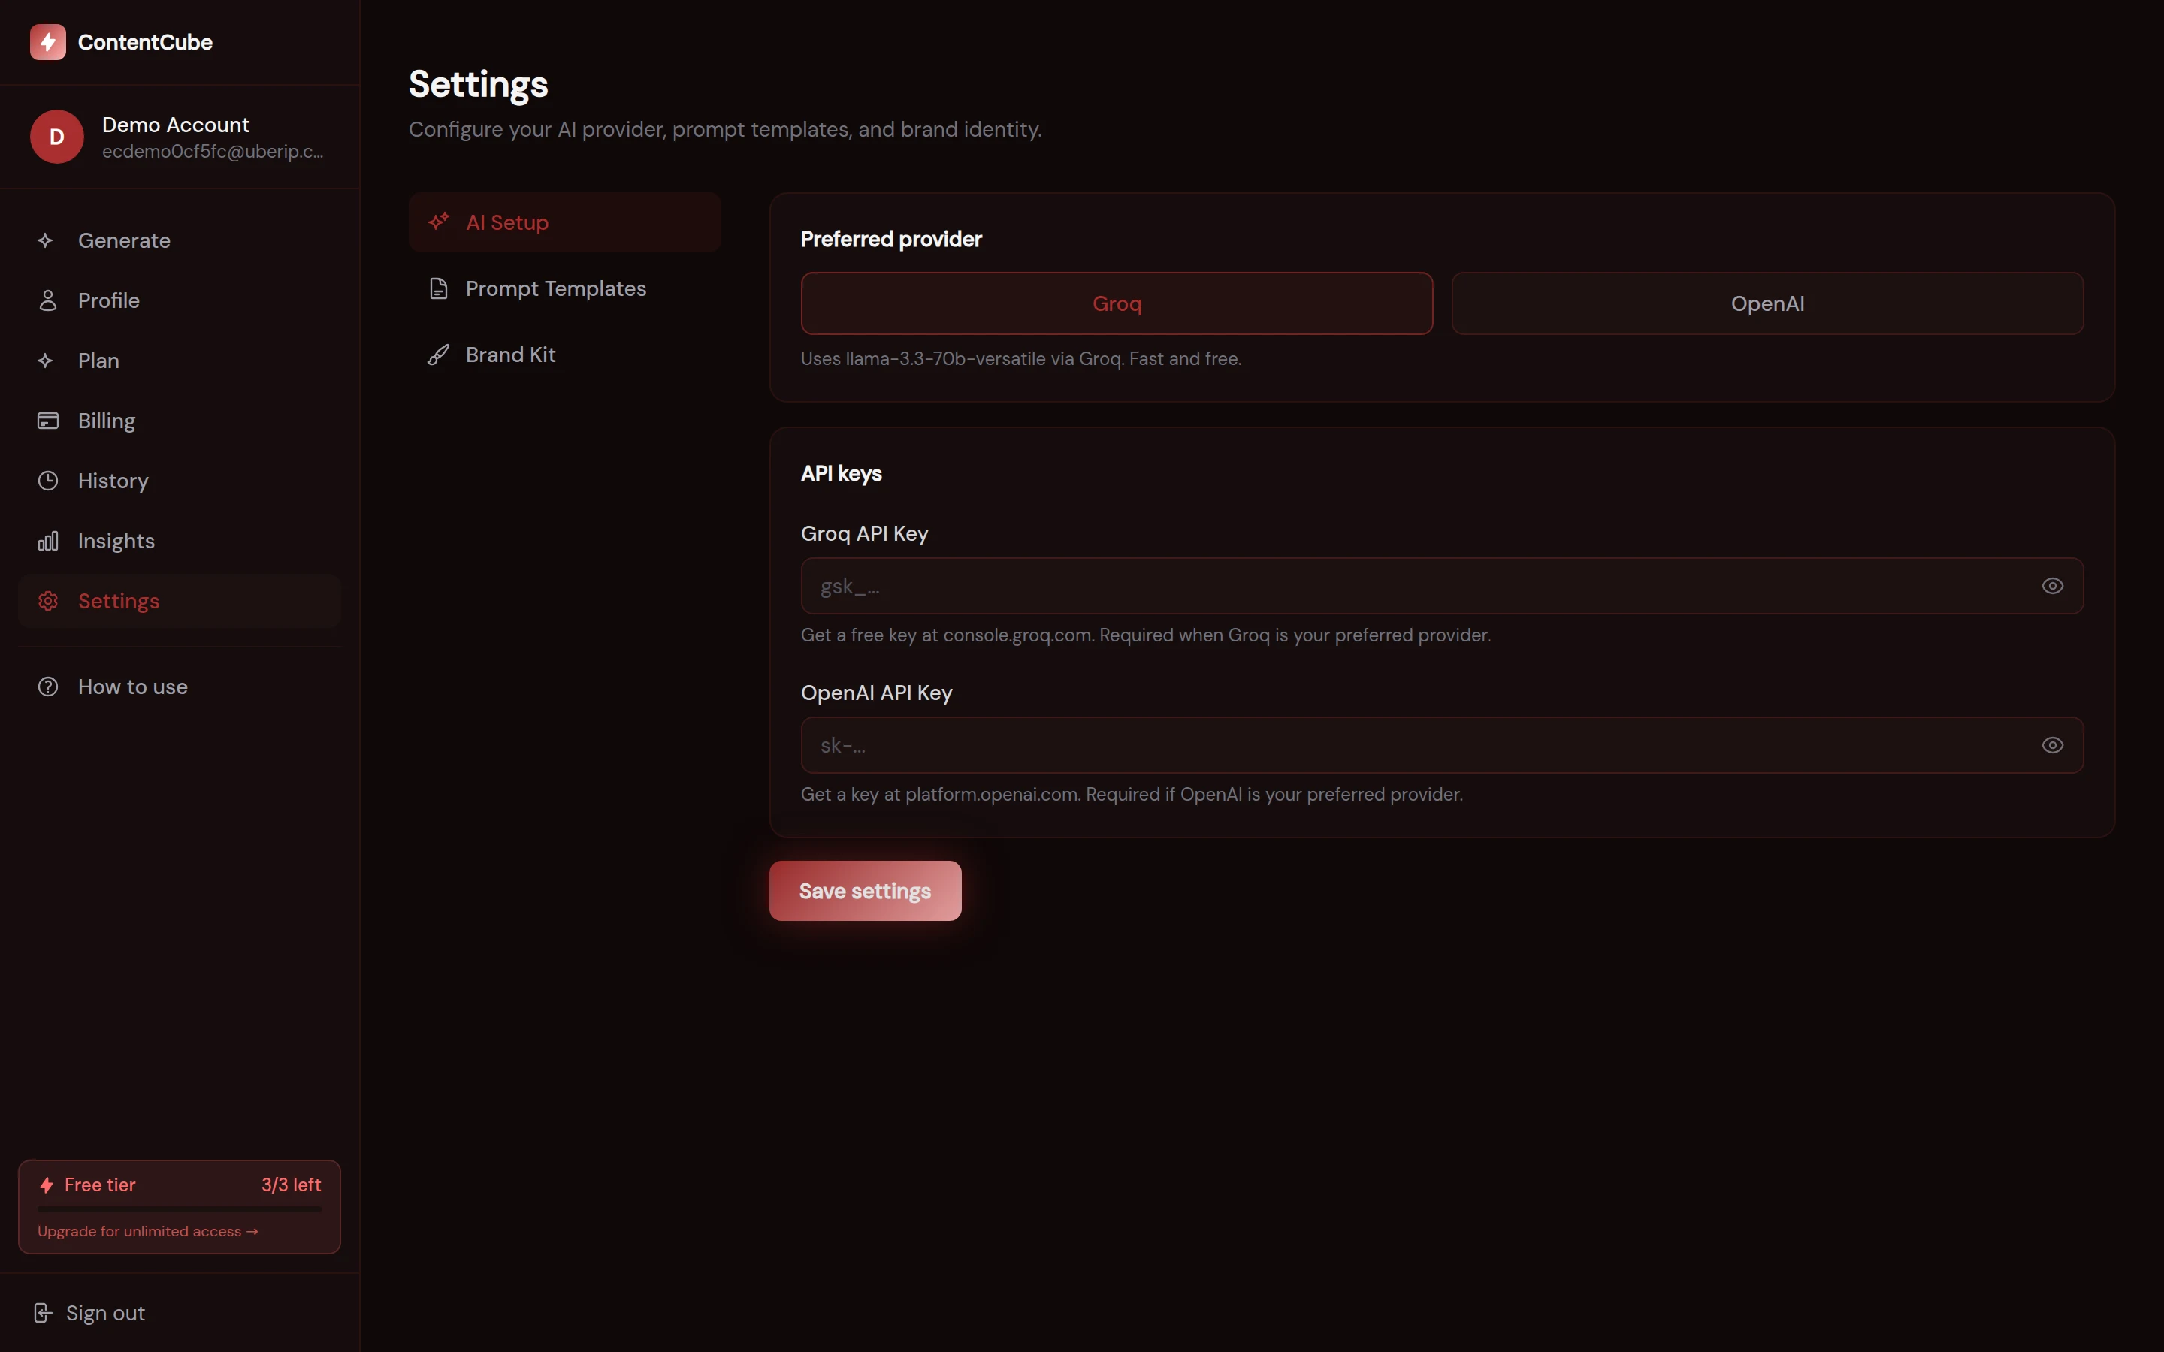Click the Sign out door icon

coord(42,1313)
